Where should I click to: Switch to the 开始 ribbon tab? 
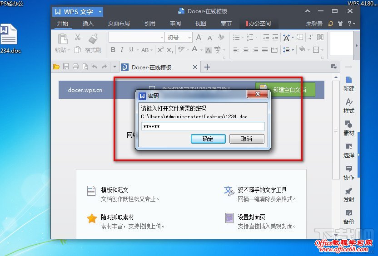pyautogui.click(x=63, y=23)
